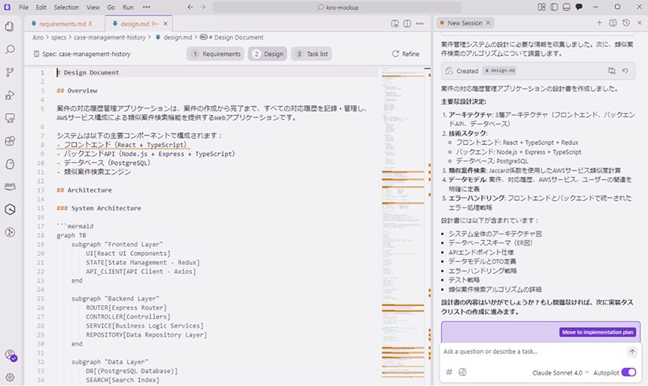The height and width of the screenshot is (386, 648).
Task: Close the New Session tab
Action: (x=488, y=23)
